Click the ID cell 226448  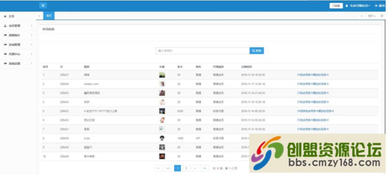tap(64, 156)
